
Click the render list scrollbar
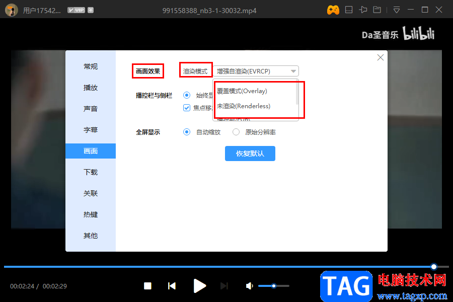tap(297, 93)
